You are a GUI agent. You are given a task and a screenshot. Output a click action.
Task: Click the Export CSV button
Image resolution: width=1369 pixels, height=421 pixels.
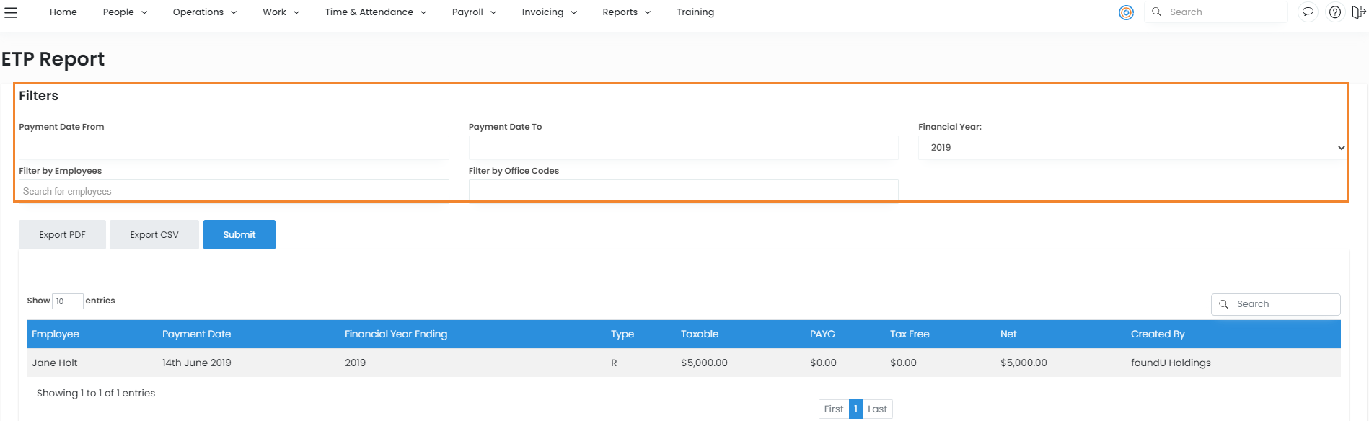pyautogui.click(x=154, y=235)
